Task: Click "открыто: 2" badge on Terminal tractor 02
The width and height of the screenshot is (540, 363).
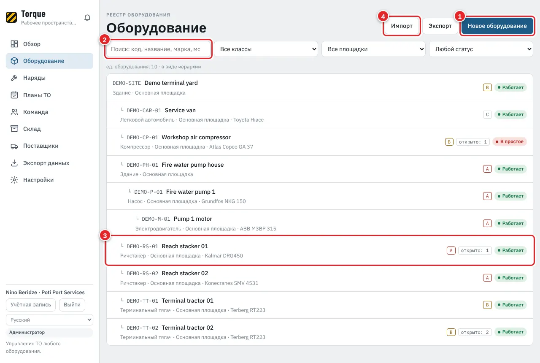Action: (475, 332)
